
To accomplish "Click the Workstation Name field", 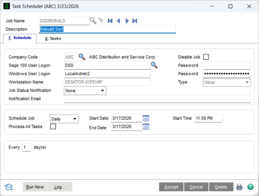I will pos(107,82).
